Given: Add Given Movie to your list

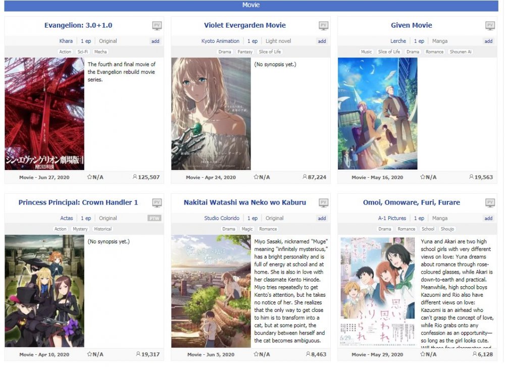Looking at the screenshot, I should (488, 41).
